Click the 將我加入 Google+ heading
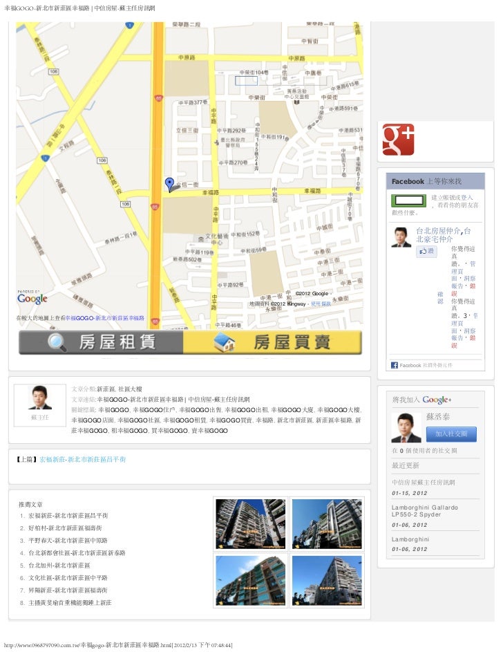Image resolution: width=503 pixels, height=652 pixels. [x=421, y=400]
